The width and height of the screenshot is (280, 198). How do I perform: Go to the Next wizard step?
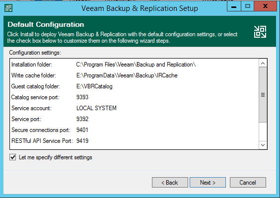(208, 183)
